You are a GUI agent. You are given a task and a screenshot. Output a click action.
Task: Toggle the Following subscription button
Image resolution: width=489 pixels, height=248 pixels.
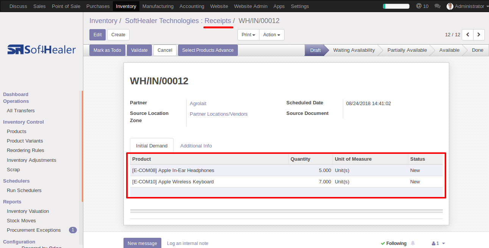[x=394, y=243]
